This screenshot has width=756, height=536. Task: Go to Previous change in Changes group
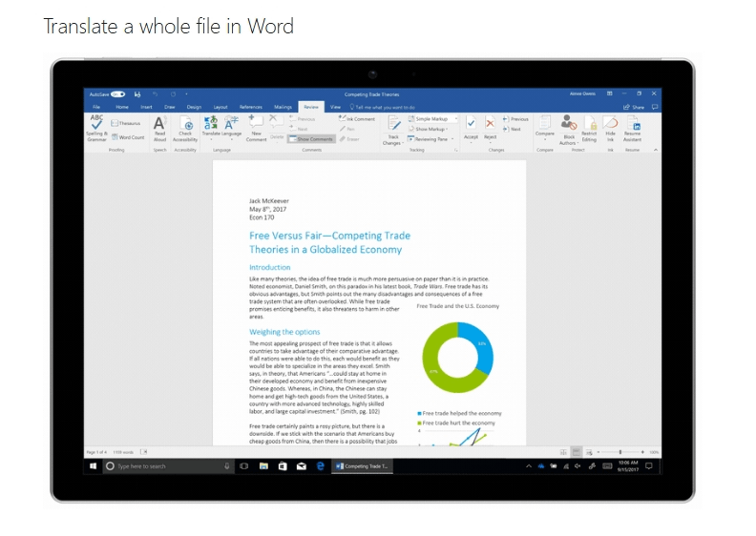(x=515, y=118)
